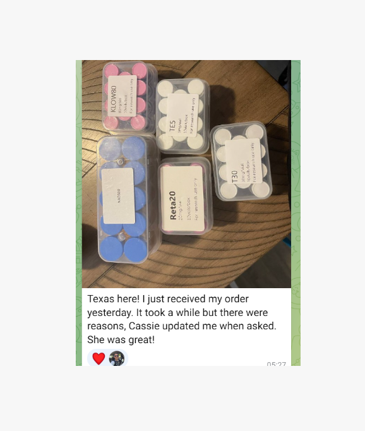Screen dimensions: 365x431
Task: Click a white cap in the T30 box
Action: tap(254, 131)
